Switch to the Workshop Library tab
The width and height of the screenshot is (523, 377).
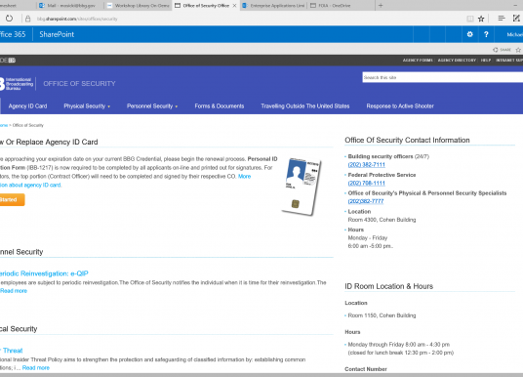point(139,5)
